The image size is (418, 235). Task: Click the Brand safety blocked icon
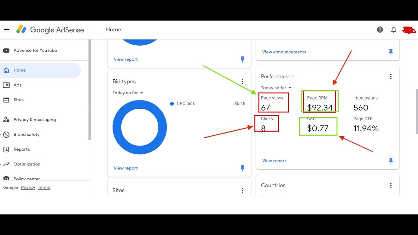click(x=6, y=134)
